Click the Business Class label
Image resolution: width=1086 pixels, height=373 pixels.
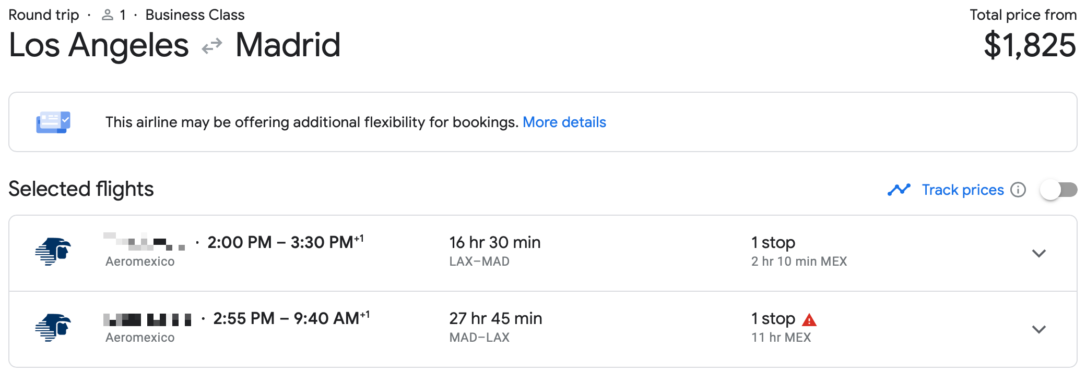coord(195,15)
